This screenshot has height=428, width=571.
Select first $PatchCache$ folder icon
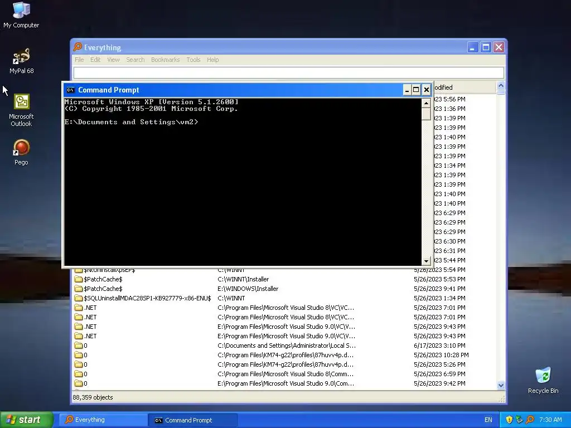(x=78, y=279)
